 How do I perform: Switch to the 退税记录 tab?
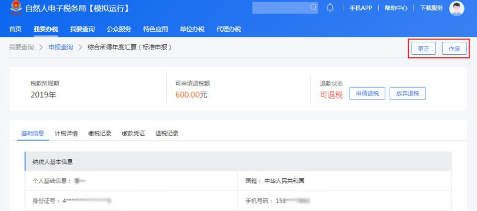pyautogui.click(x=167, y=133)
